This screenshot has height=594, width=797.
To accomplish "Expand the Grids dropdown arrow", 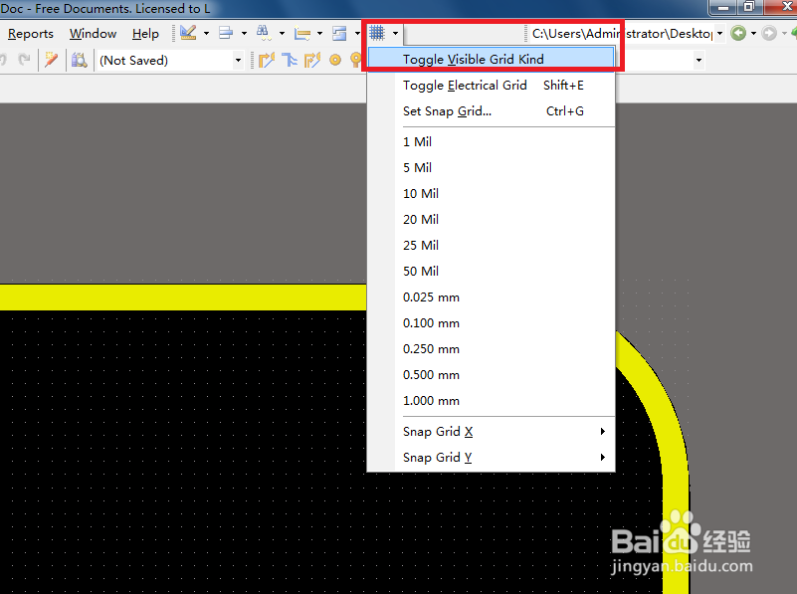I will [x=395, y=34].
